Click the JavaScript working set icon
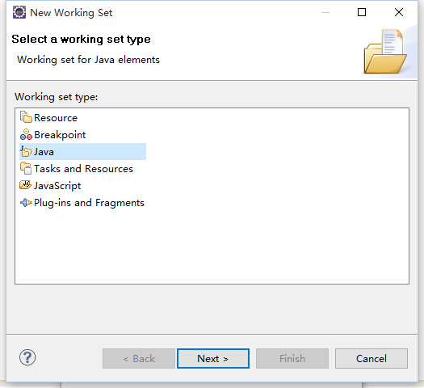The image size is (424, 388). (x=25, y=185)
